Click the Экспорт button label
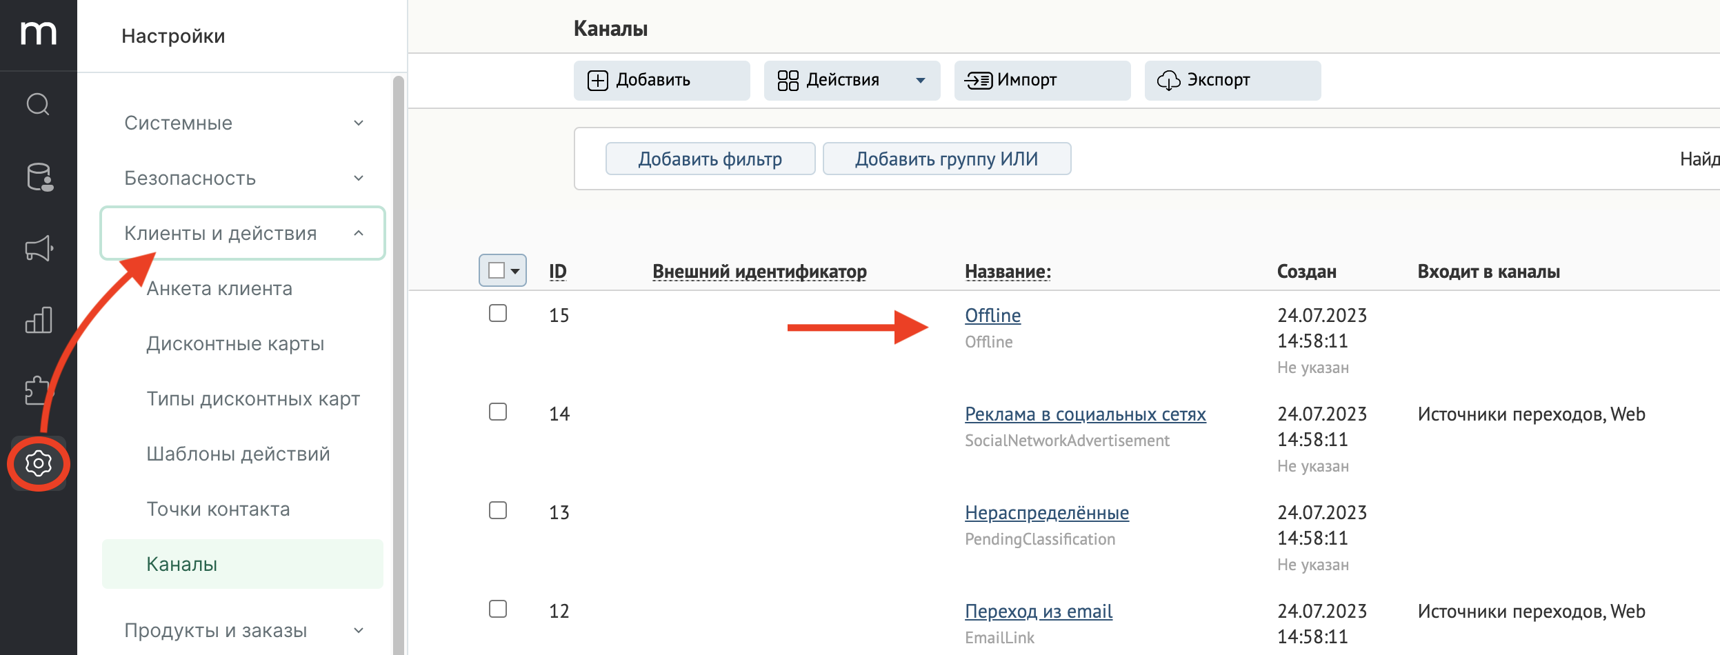1720x655 pixels. coord(1219,80)
